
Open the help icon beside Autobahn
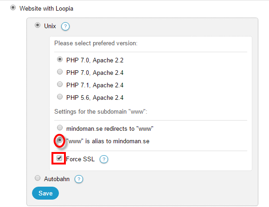point(79,179)
